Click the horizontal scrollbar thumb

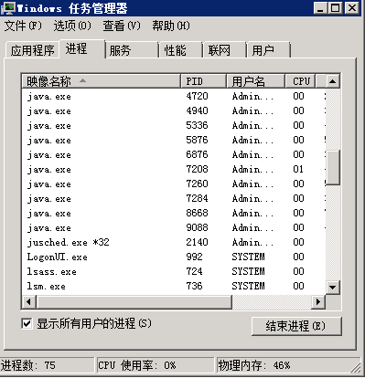click(x=134, y=302)
